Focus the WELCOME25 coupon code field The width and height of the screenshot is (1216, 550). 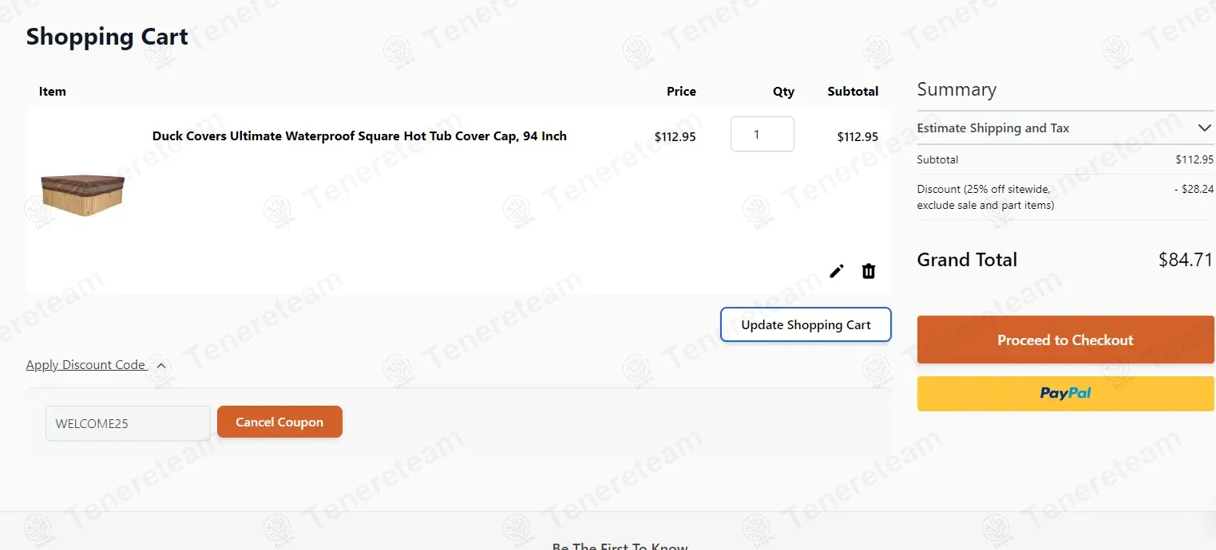[128, 423]
